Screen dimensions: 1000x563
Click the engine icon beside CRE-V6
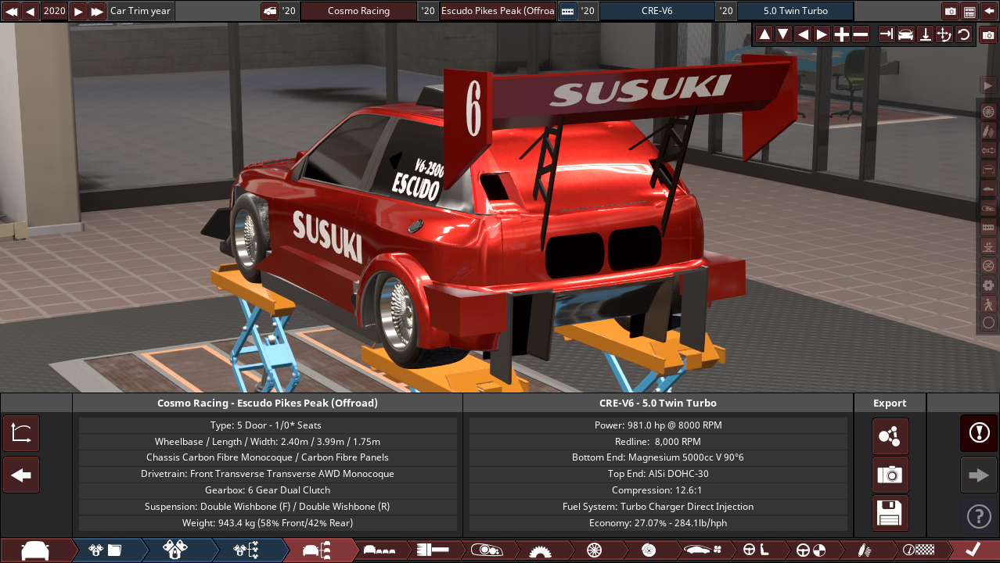click(x=567, y=11)
